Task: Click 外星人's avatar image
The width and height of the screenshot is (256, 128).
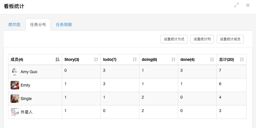Action: click(x=15, y=112)
